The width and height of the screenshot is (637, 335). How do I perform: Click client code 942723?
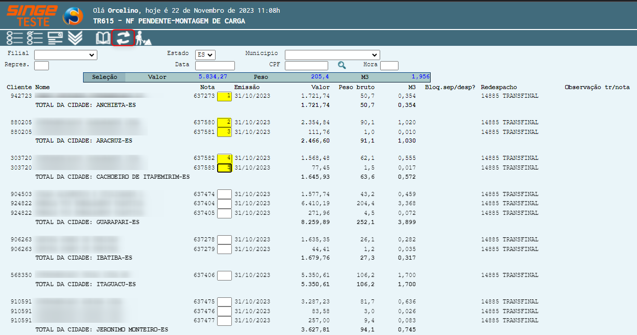click(x=21, y=96)
